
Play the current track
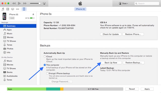19,3
